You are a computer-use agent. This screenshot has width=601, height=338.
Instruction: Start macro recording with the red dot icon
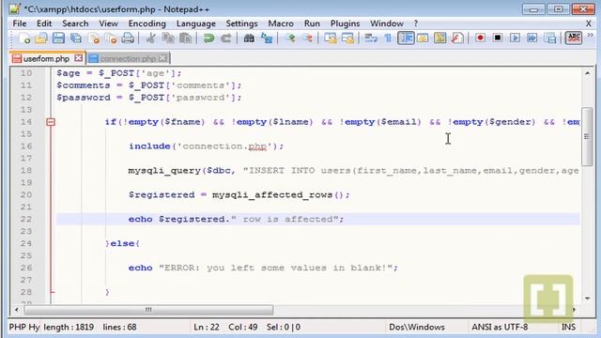tap(480, 38)
